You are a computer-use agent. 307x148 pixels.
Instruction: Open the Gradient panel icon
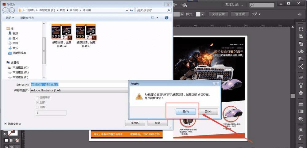pos(301,111)
